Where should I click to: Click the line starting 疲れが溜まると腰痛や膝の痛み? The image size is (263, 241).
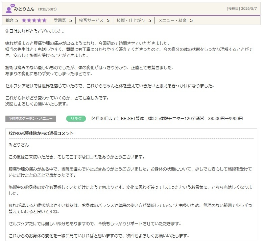coord(88,43)
